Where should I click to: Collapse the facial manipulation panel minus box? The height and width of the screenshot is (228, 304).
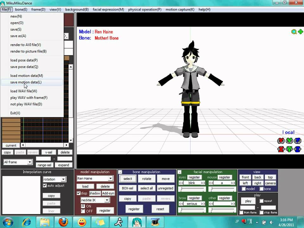180,172
